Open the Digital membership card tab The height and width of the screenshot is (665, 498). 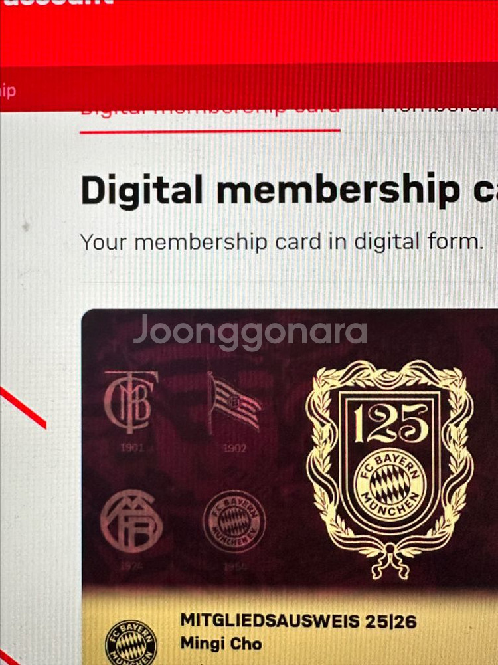pyautogui.click(x=210, y=110)
